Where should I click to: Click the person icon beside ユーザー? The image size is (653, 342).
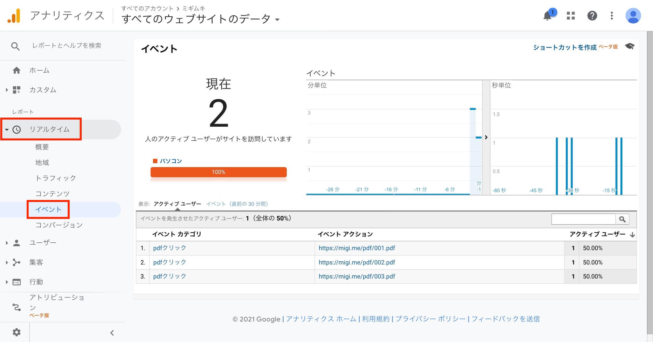(17, 243)
